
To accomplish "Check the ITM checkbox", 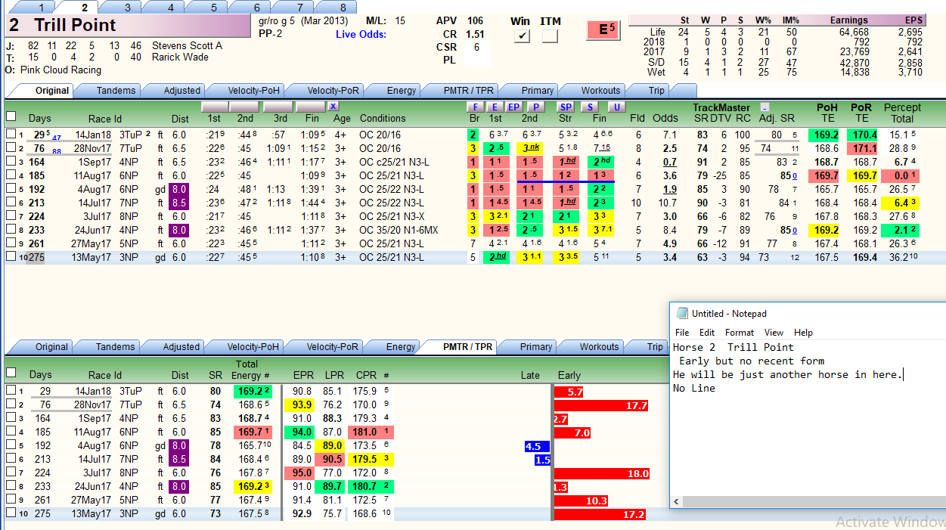I will (550, 36).
